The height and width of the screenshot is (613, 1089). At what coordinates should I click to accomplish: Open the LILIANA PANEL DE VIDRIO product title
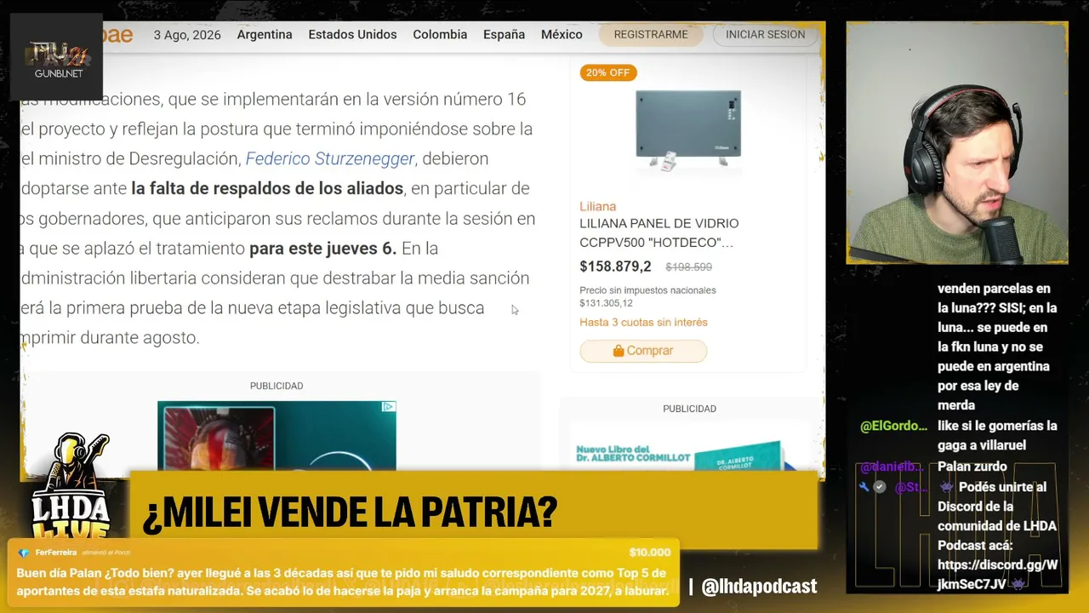click(659, 233)
